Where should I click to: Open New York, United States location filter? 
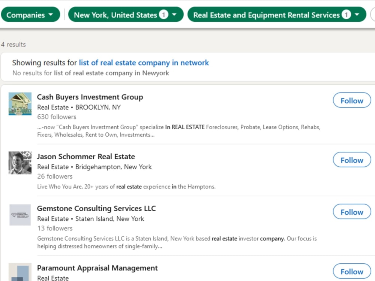[126, 15]
